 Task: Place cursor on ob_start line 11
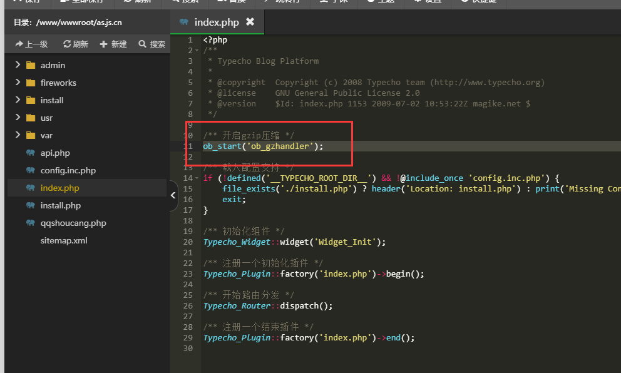(x=263, y=146)
